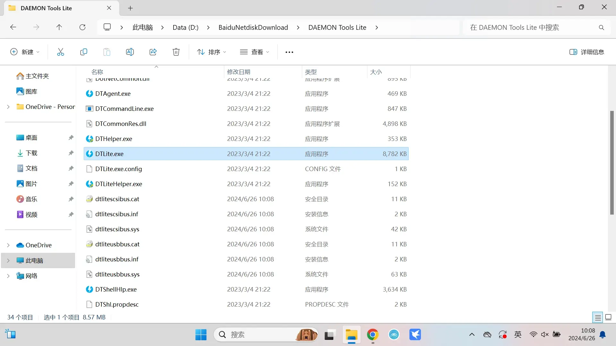Viewport: 616px width, 346px height.
Task: Click the vertical scrollbar thumb
Action: [612, 162]
